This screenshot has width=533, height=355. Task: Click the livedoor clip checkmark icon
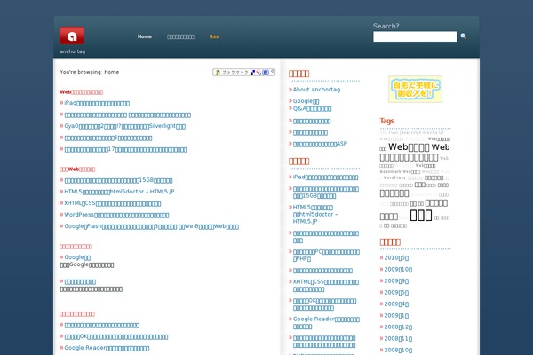pyautogui.click(x=259, y=72)
